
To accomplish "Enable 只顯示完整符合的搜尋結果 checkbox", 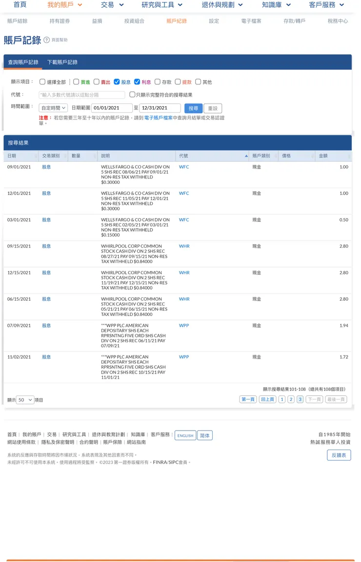I will pos(132,94).
